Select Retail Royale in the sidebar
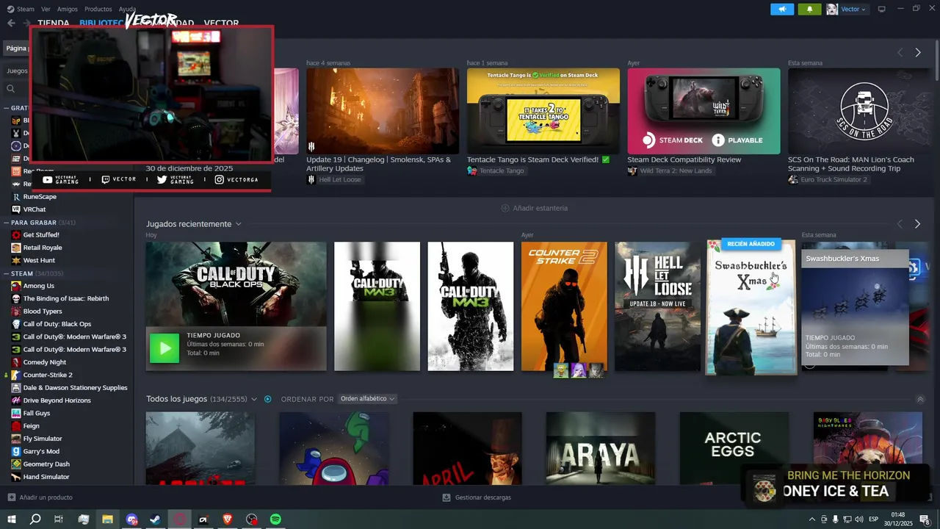940x529 pixels. pos(43,248)
